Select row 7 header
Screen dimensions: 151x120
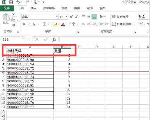click(3, 77)
